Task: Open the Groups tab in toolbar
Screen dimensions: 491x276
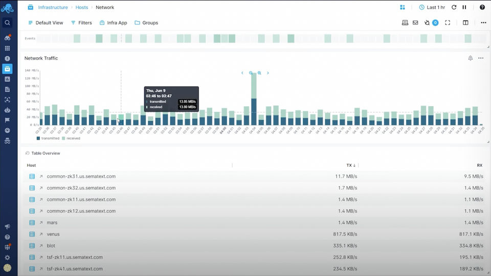Action: (146, 23)
